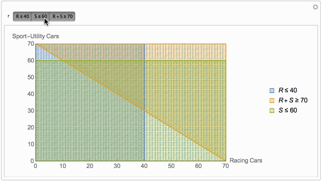Click the 'r' control label
Image resolution: width=321 pixels, height=181 pixels.
(9, 16)
